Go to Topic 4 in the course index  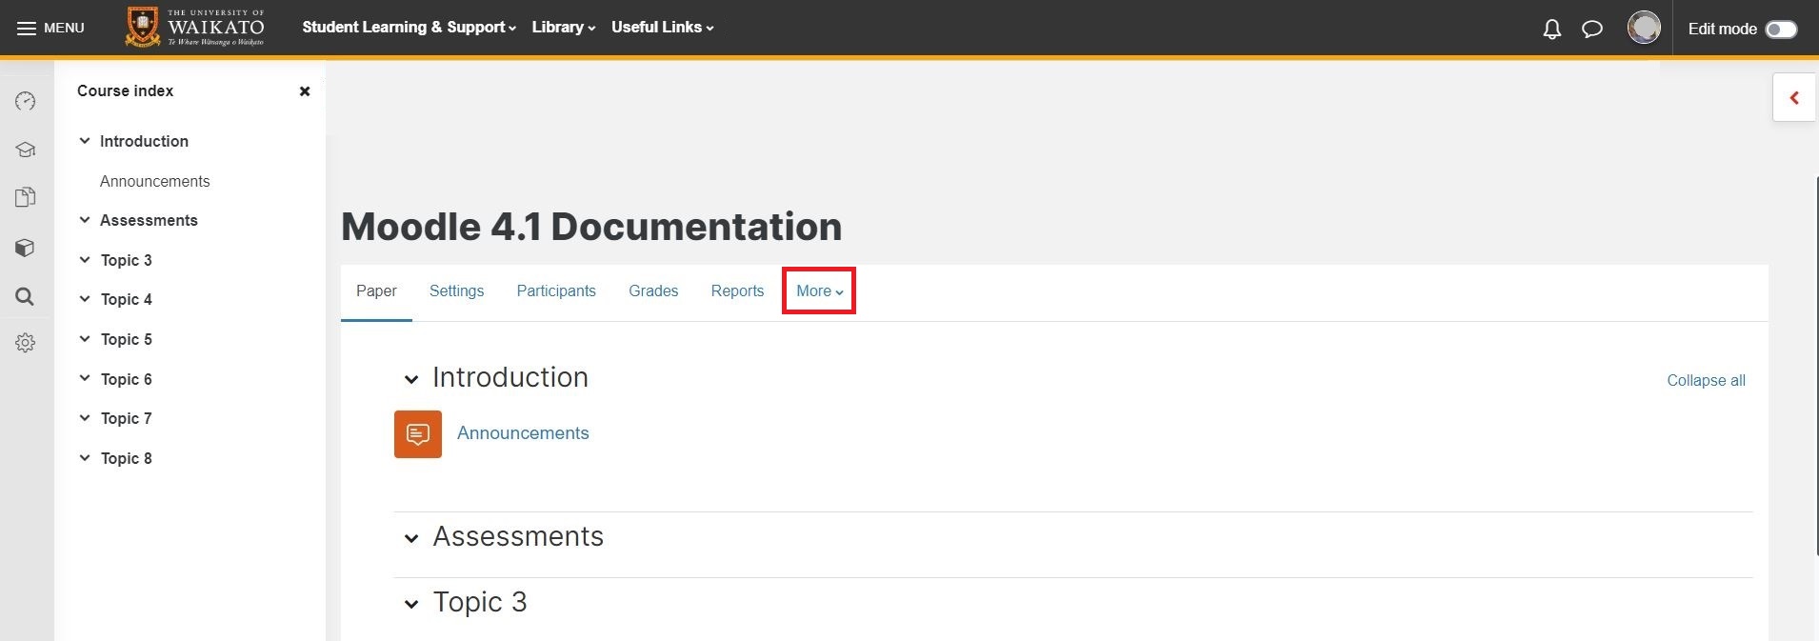pyautogui.click(x=127, y=299)
